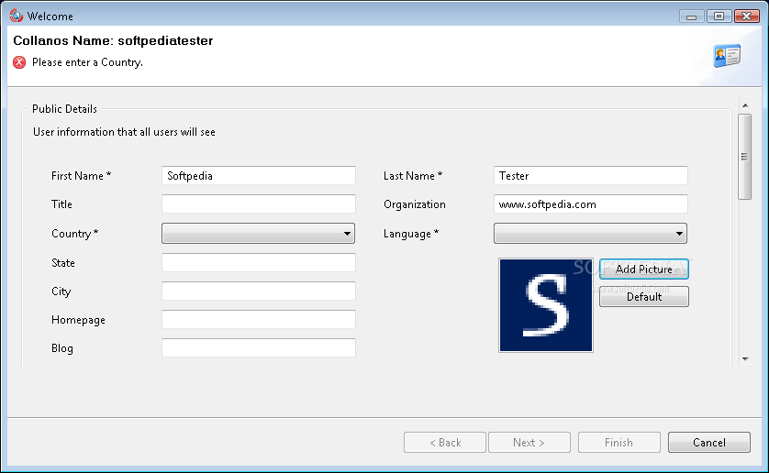Click the Add Picture button
The image size is (769, 473).
click(x=644, y=269)
